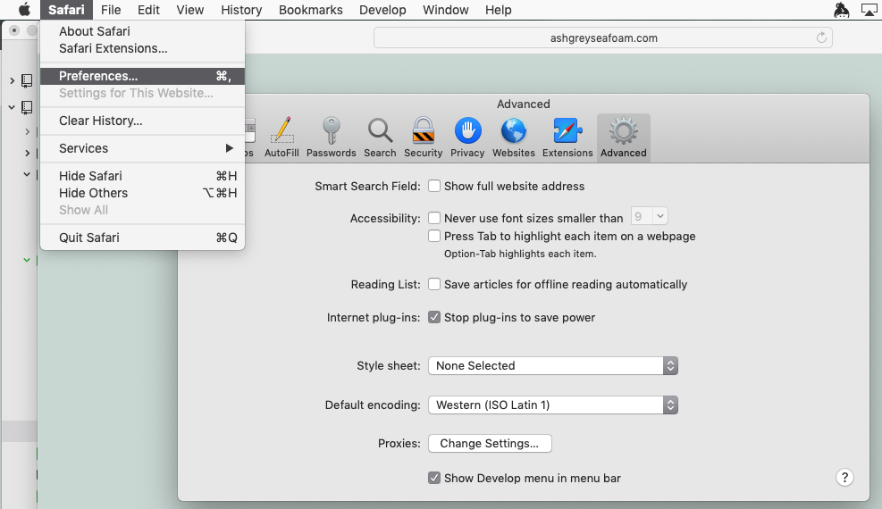Open the Style sheet dropdown

(553, 366)
